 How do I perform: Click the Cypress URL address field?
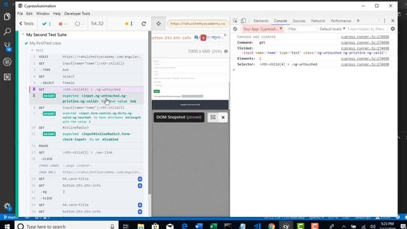click(198, 24)
